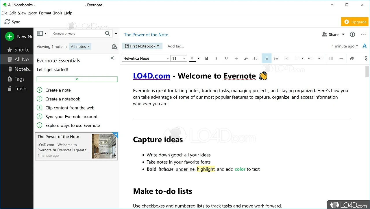Insert a table into the note
The width and height of the screenshot is (370, 209).
331,58
